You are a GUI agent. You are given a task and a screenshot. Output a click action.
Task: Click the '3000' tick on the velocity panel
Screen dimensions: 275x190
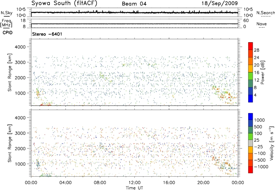pos(20,133)
